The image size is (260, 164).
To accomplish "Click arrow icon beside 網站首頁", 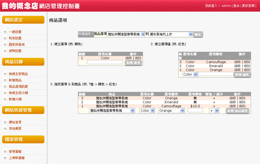I will [5, 122].
